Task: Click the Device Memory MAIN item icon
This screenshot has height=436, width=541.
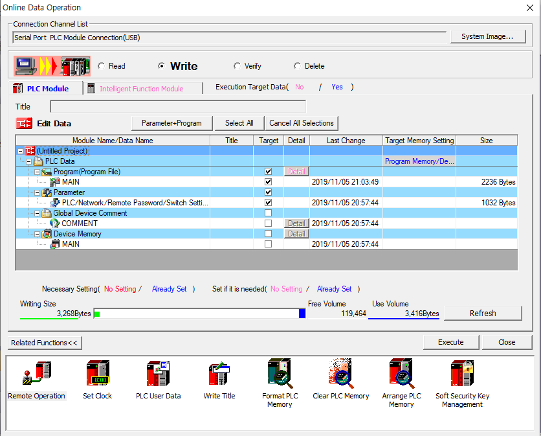Action: coord(55,244)
